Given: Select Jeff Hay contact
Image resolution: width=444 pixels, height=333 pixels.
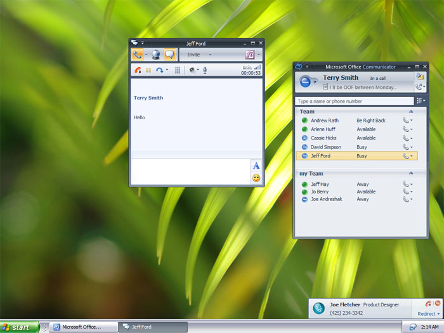Looking at the screenshot, I should [320, 184].
